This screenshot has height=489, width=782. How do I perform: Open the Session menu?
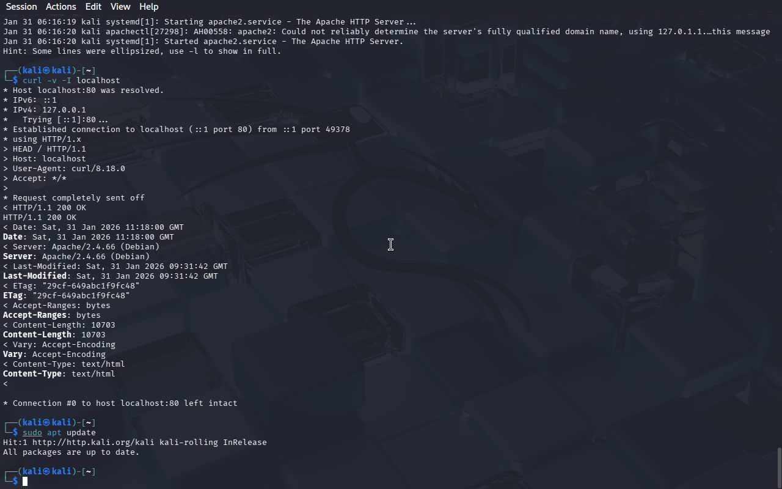point(21,7)
